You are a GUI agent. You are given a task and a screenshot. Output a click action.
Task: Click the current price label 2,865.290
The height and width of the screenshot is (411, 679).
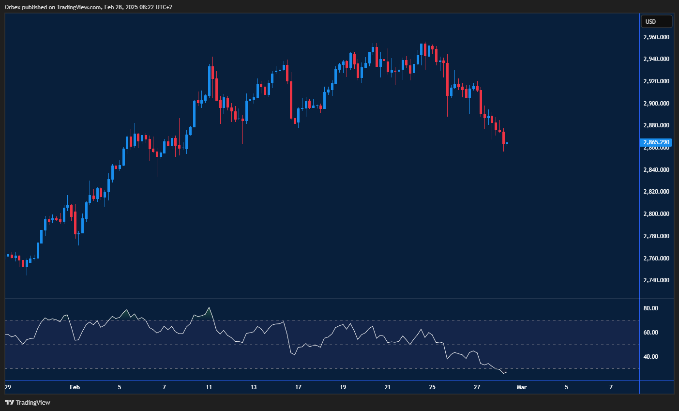pos(656,142)
